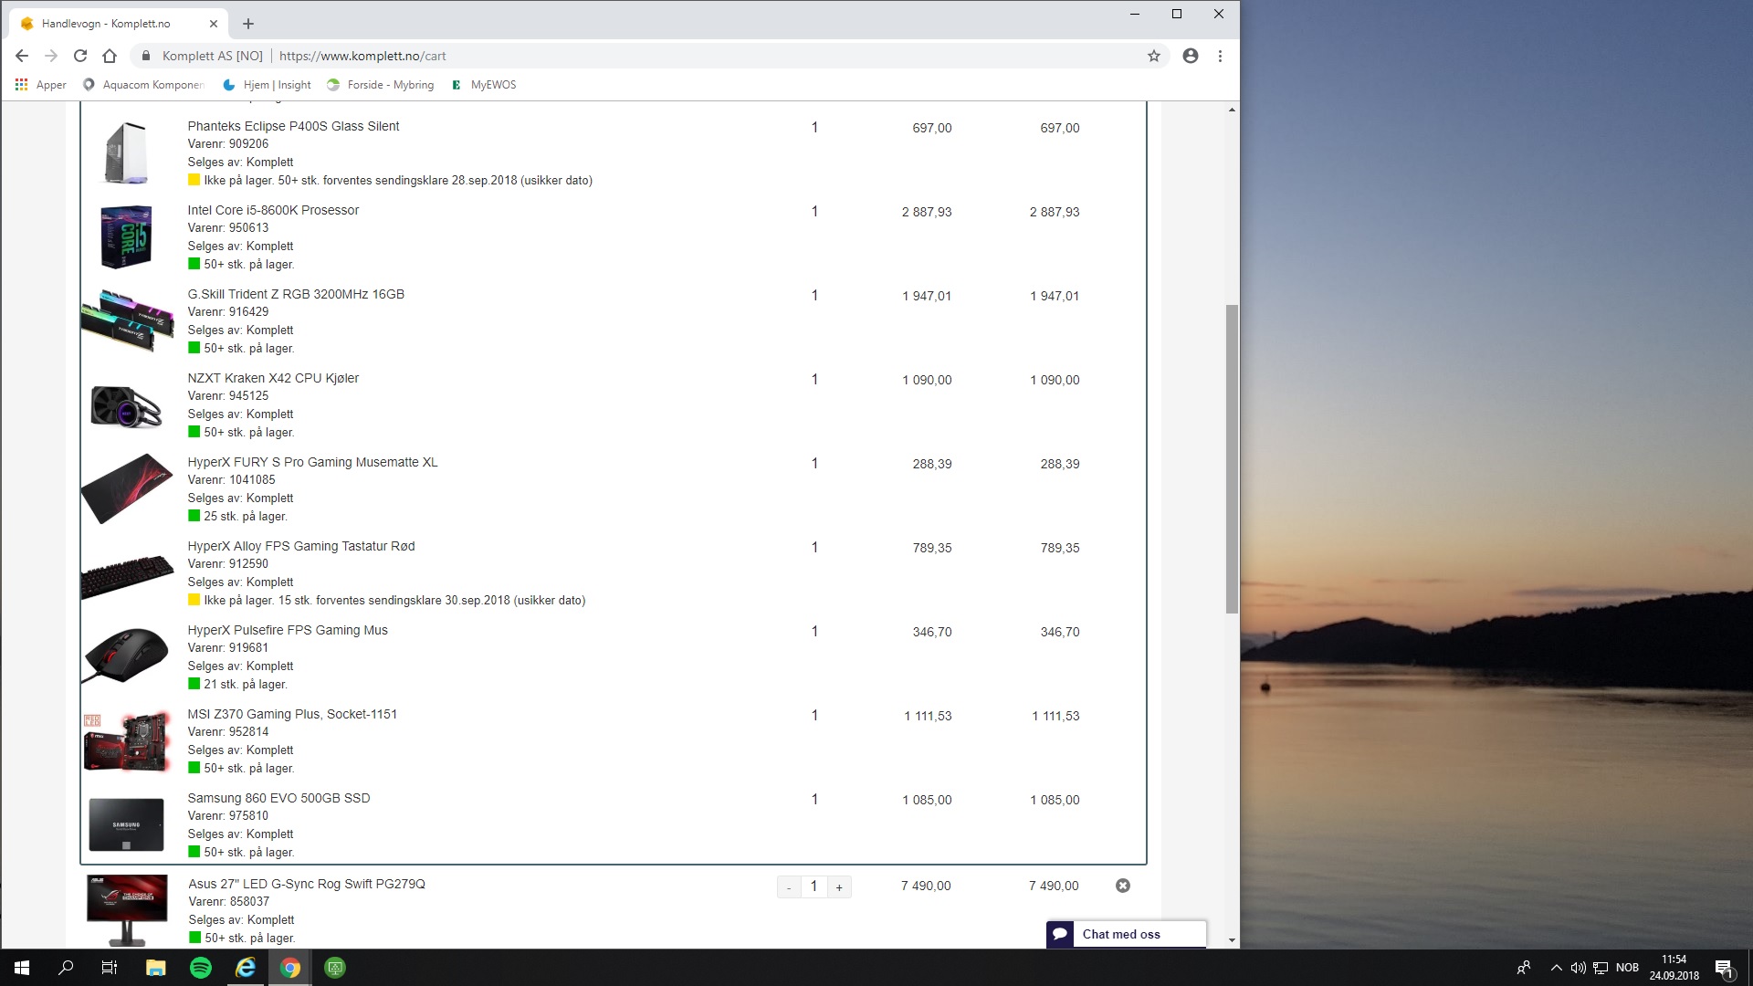Image resolution: width=1753 pixels, height=986 pixels.
Task: Open File Explorer from the taskbar
Action: pyautogui.click(x=156, y=968)
